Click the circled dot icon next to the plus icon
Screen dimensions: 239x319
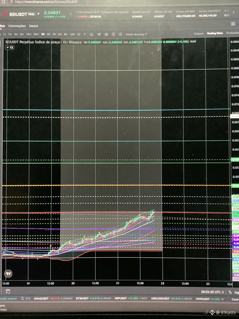pos(121,34)
